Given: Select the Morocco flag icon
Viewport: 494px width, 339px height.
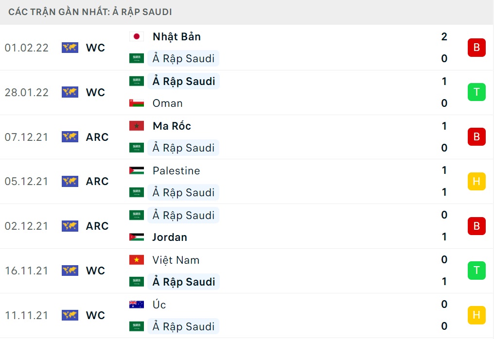Looking at the screenshot, I should click(x=137, y=126).
